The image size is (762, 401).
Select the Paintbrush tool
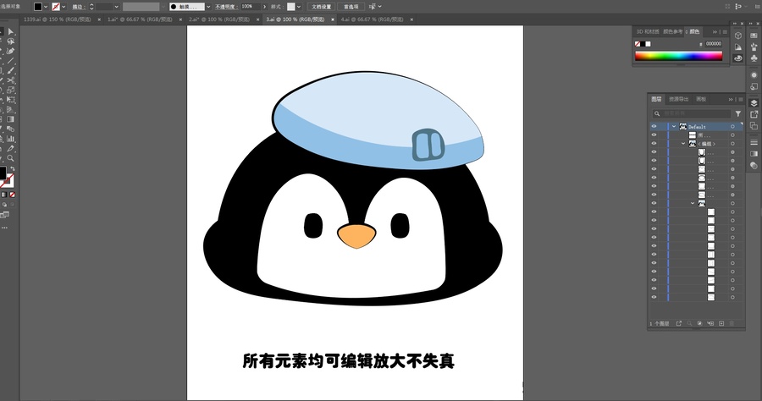click(11, 70)
